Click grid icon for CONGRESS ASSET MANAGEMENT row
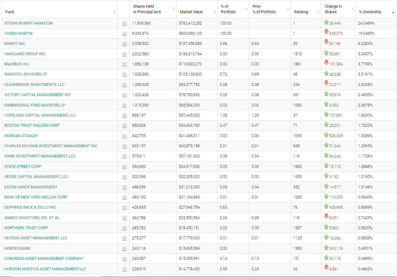This screenshot has width=397, height=277. click(x=124, y=259)
